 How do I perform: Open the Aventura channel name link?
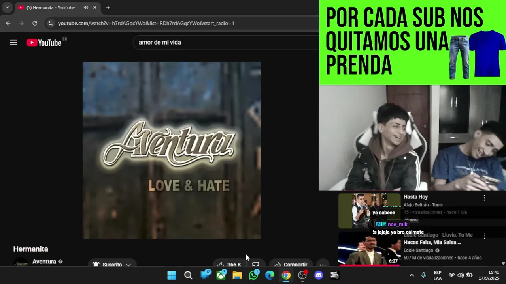[x=44, y=262]
